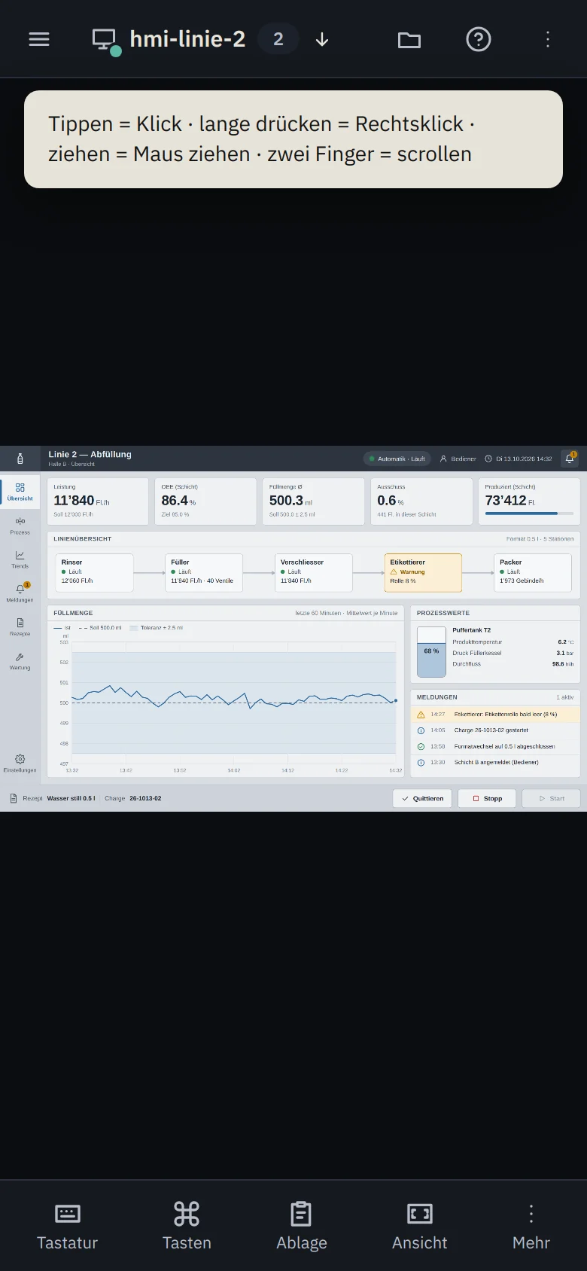Click the info icon at 14:05 message
587x1271 pixels.
(421, 730)
